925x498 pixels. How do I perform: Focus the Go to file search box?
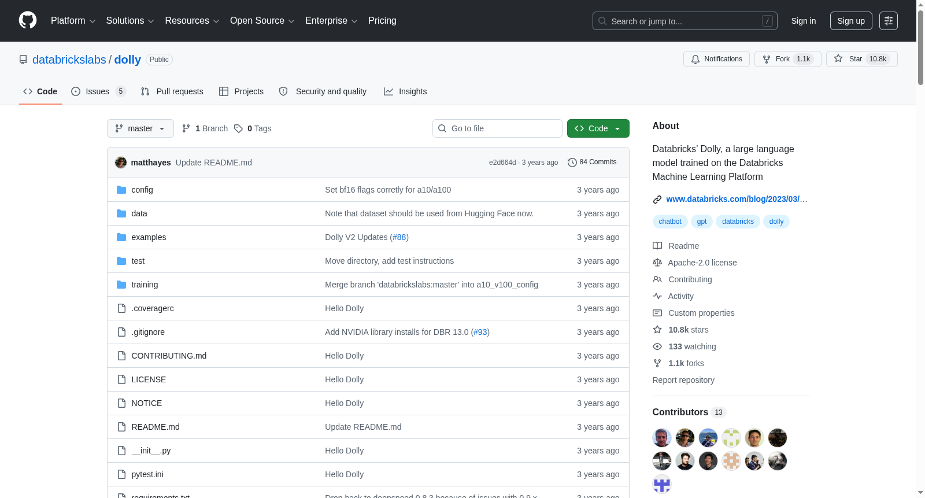coord(497,128)
